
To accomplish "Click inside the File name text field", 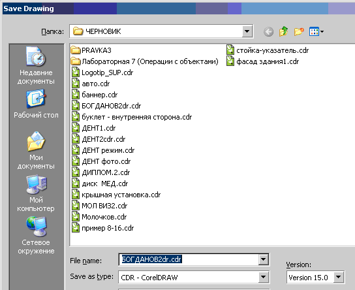I will point(189,259).
